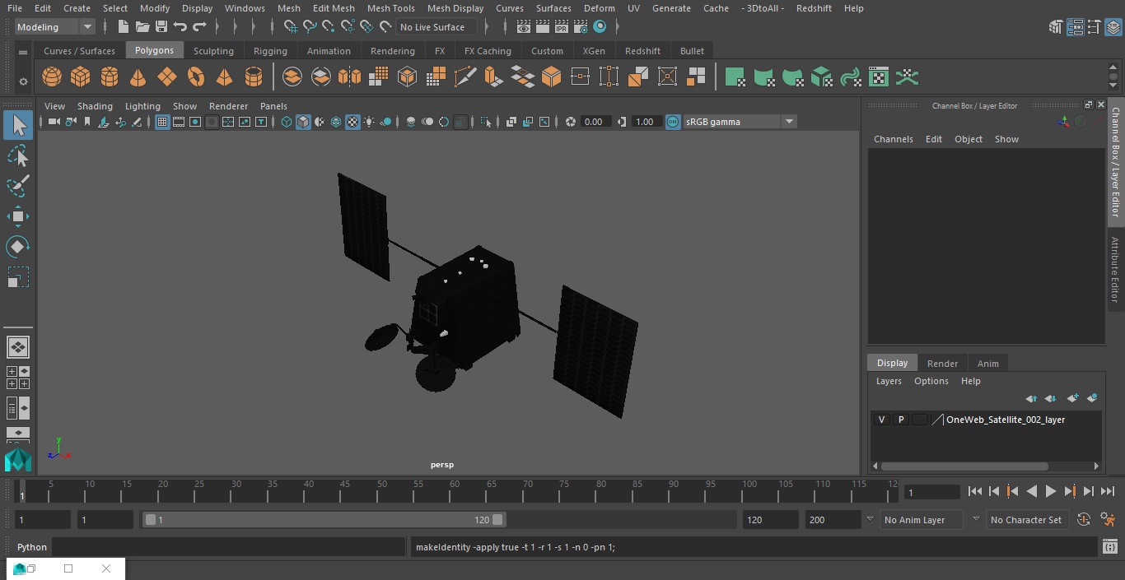
Task: Open the shelf tab menu icon
Action: 23,52
